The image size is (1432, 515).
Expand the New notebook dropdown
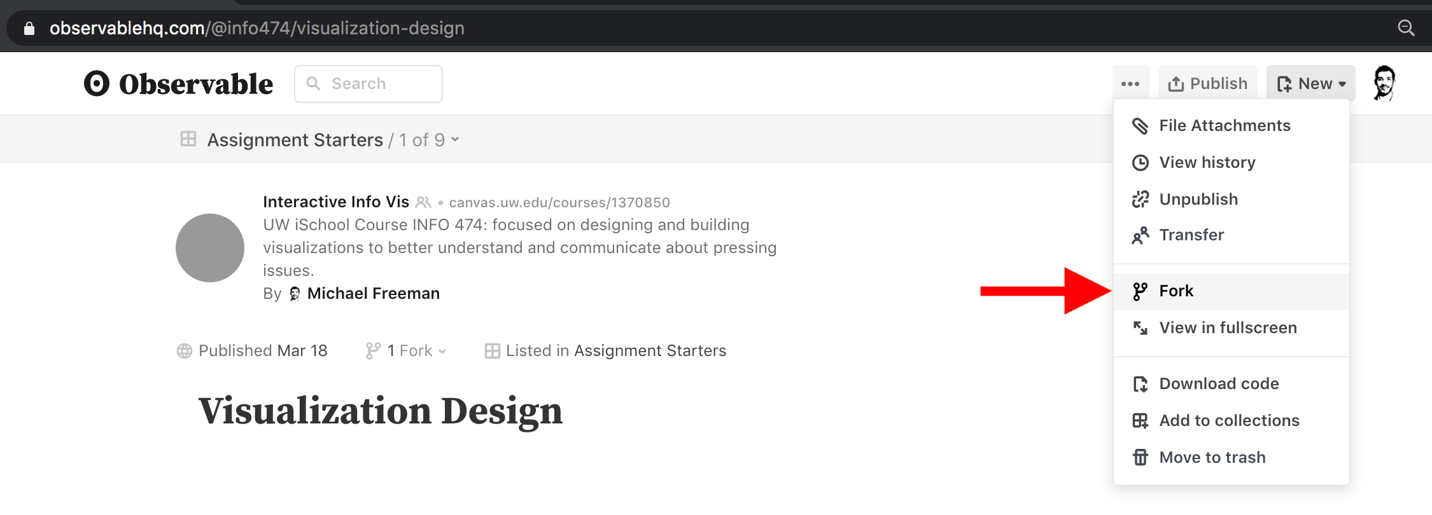(1311, 84)
